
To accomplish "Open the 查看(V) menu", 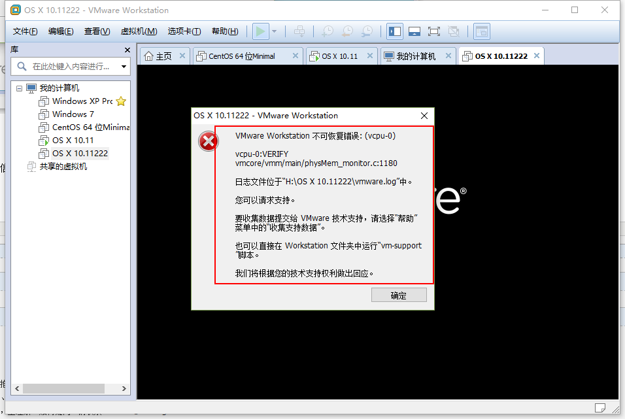I will click(x=97, y=31).
